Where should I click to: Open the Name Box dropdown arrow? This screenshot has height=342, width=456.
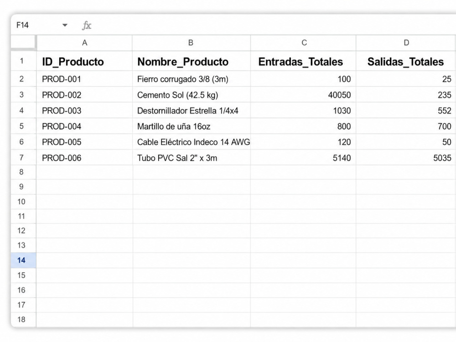point(65,25)
